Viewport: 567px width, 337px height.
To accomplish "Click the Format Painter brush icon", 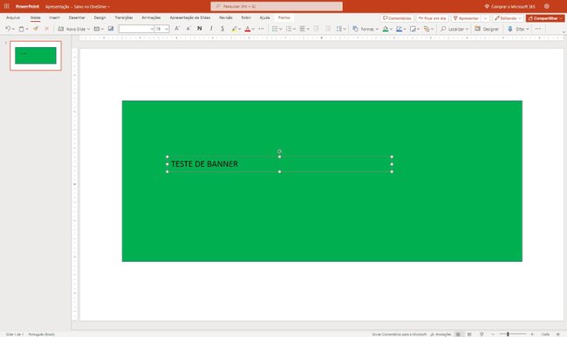I will (36, 29).
